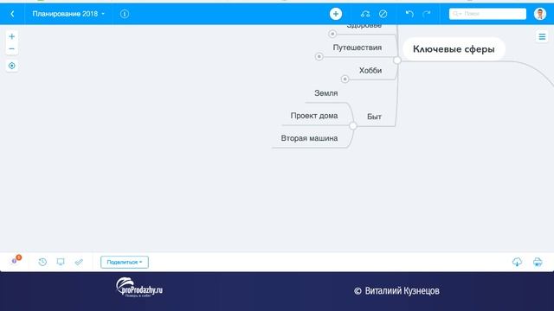Screen dimensions: 554x311
Task: Start presentation mode monitor icon
Action: tap(61, 262)
